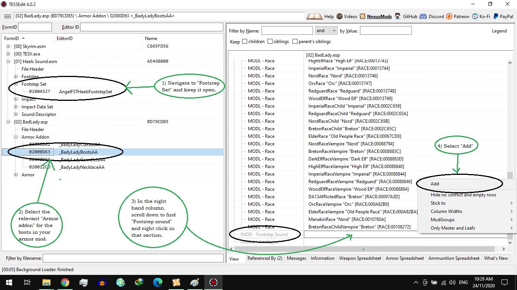Viewport: 517px width, 290px height.
Task: Focus the 'by Value' filter field
Action: 386,31
